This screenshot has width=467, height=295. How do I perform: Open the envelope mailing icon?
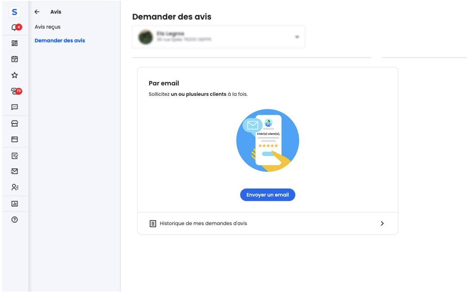14,171
